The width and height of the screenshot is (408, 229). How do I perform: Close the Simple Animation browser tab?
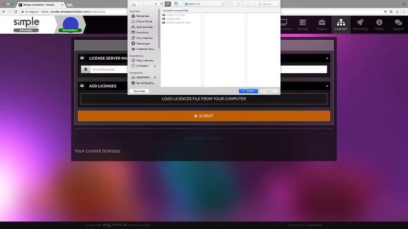pos(62,4)
